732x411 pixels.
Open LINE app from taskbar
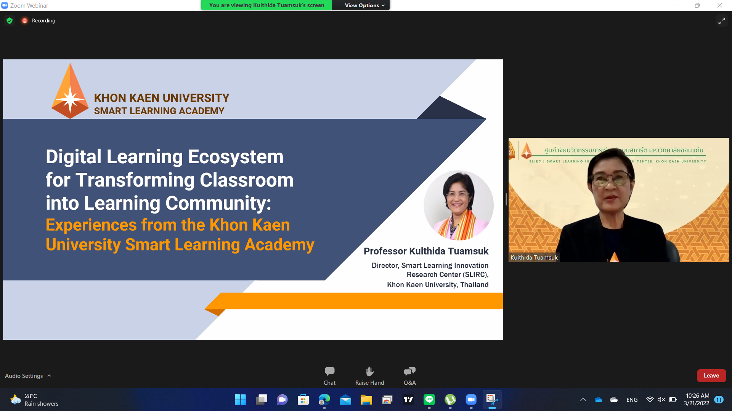pyautogui.click(x=429, y=400)
